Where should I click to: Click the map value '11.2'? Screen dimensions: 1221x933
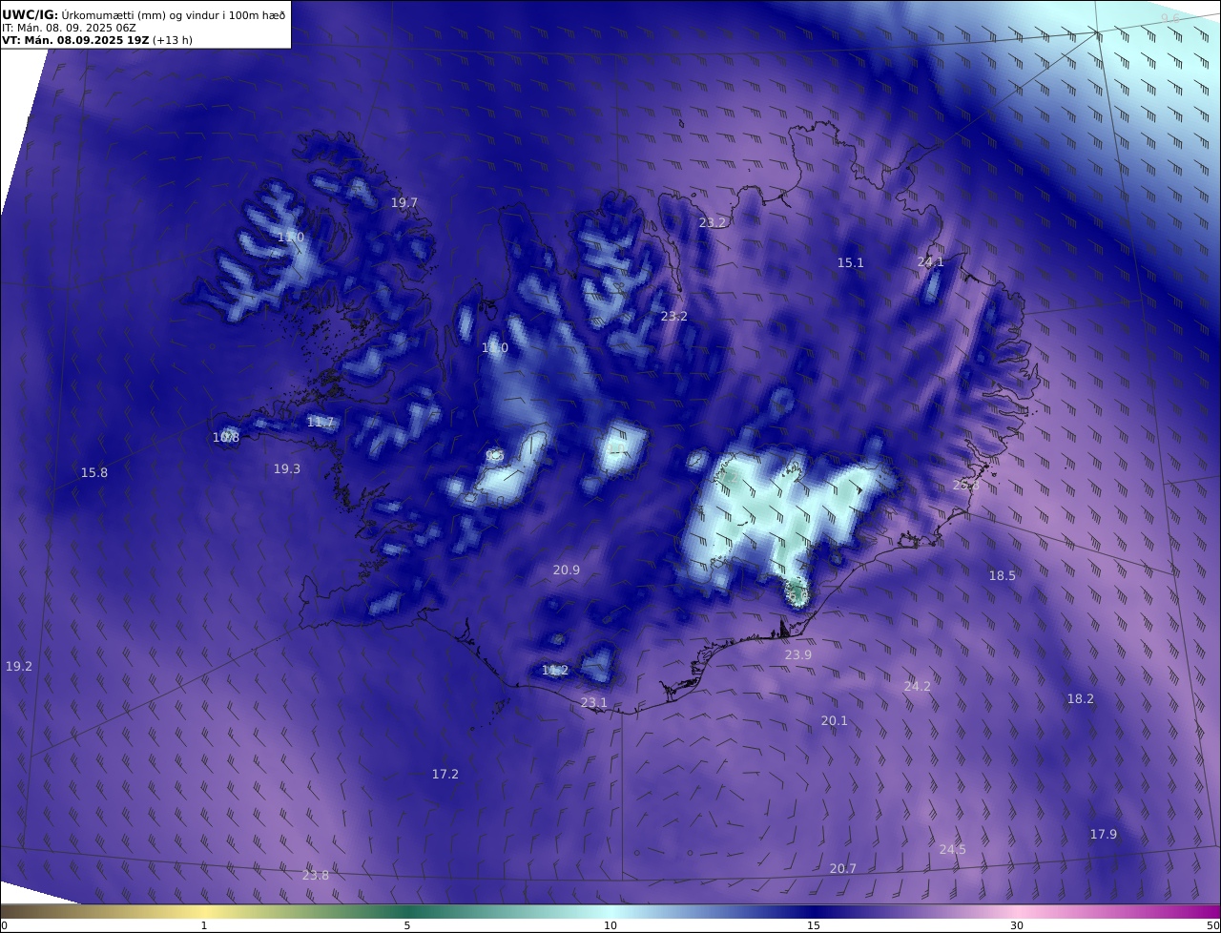(x=555, y=670)
